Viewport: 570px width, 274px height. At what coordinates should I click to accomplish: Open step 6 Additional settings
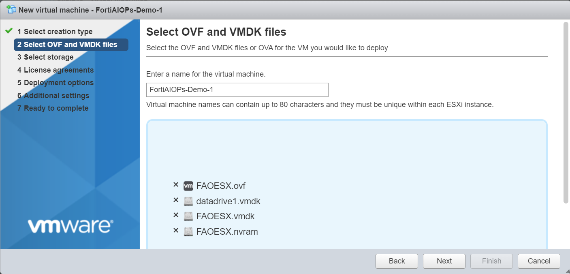pyautogui.click(x=56, y=96)
